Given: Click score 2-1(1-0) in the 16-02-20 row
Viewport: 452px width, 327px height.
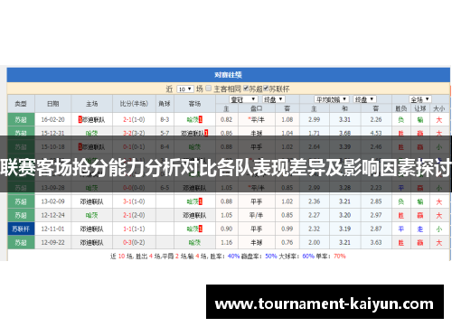Looking at the screenshot, I should (134, 119).
